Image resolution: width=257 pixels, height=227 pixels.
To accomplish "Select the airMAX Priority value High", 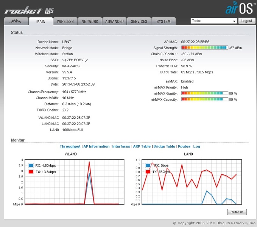I will (185, 87).
